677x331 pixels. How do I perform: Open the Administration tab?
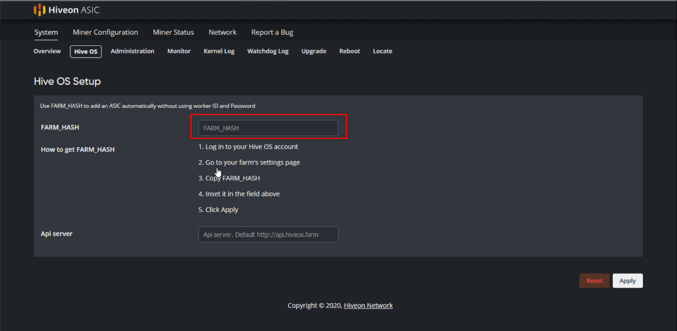(132, 51)
